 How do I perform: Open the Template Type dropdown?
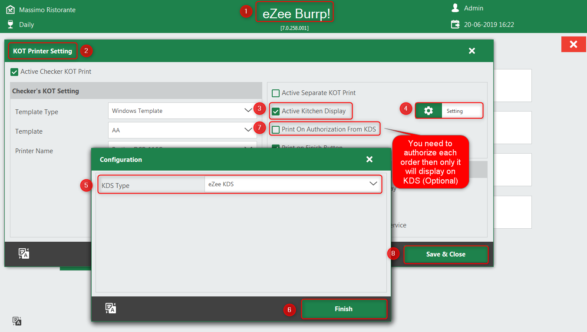182,111
